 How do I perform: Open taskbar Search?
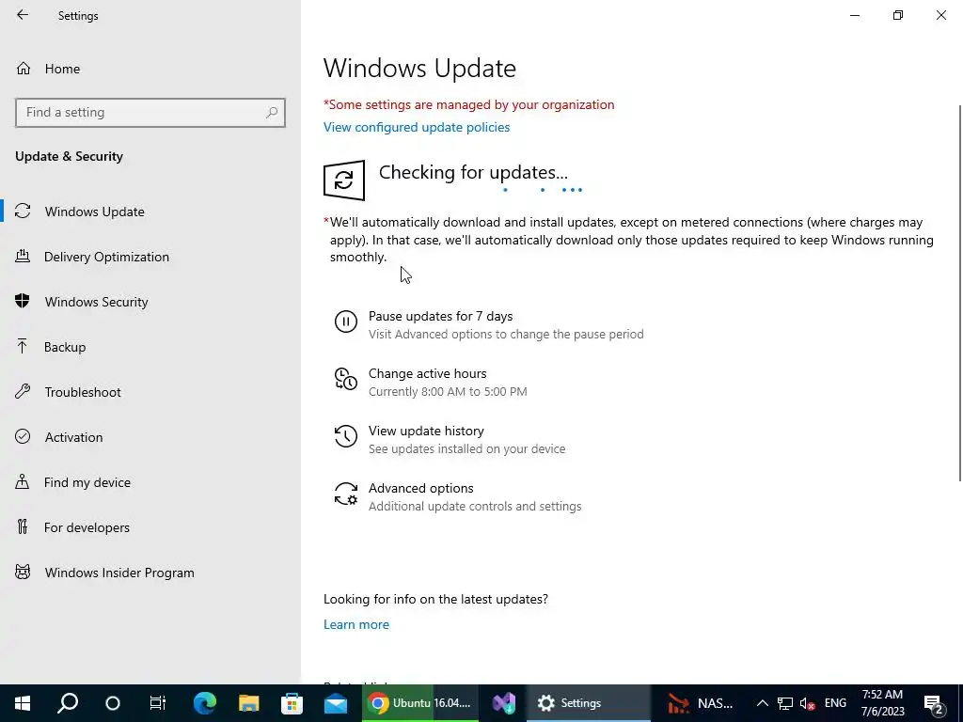[68, 703]
